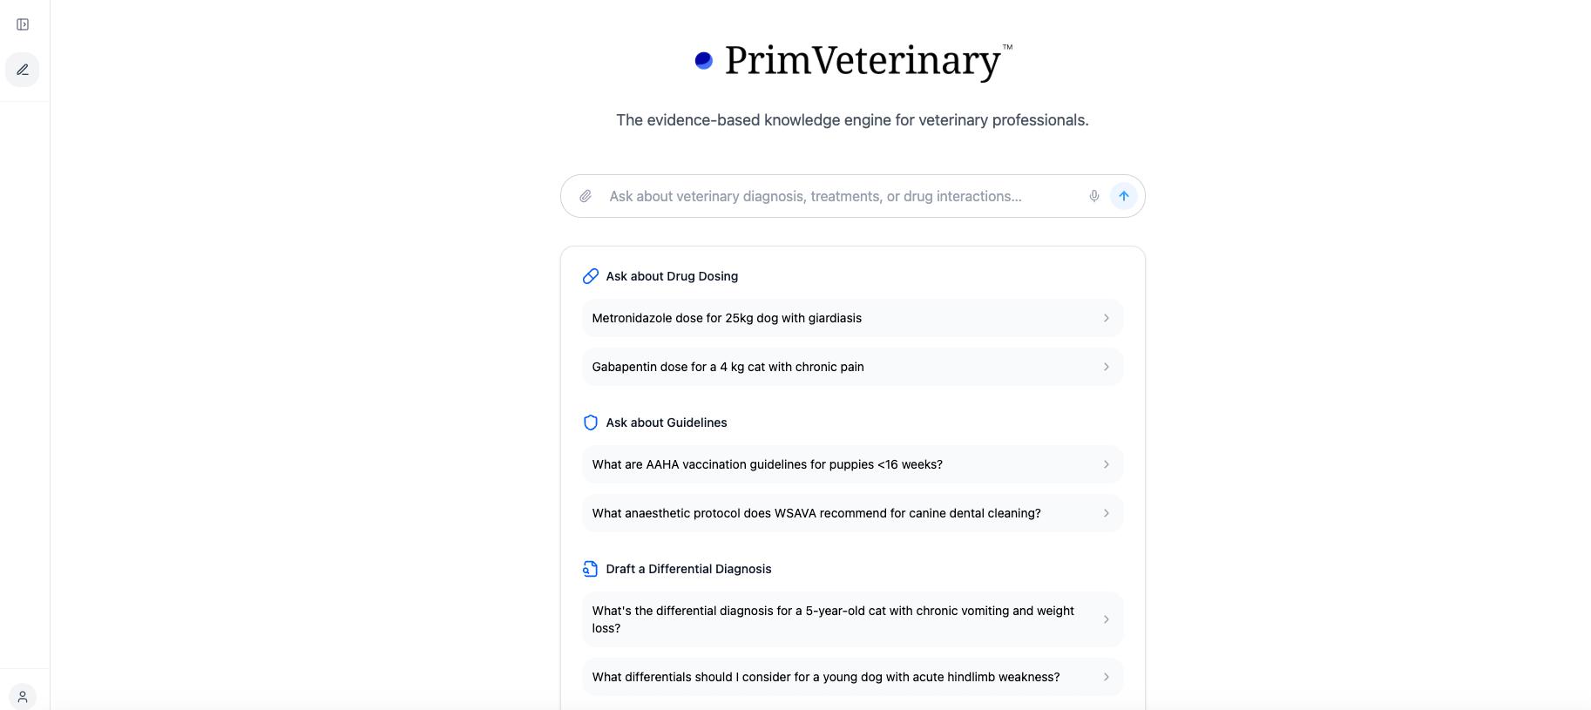Activate the microphone voice input
1591x710 pixels.
1094,196
